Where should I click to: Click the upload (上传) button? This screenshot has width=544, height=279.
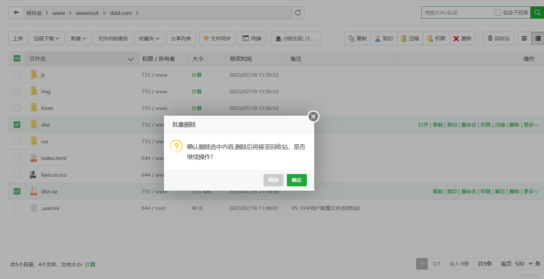pos(18,39)
